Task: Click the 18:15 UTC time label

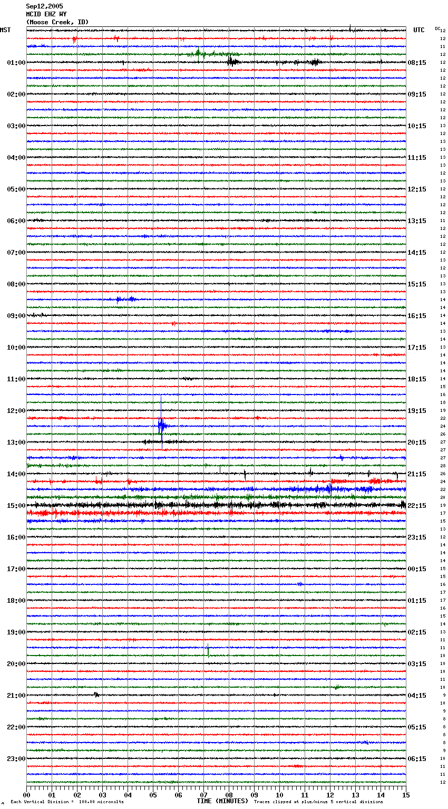Action: coord(417,379)
